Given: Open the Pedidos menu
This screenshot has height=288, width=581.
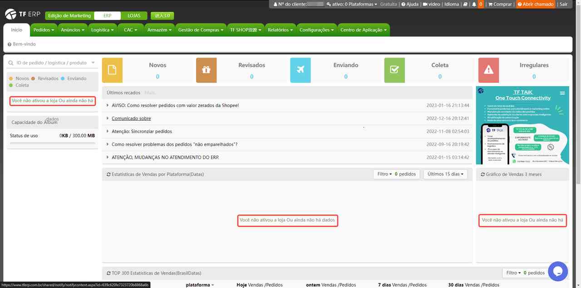Looking at the screenshot, I should [44, 30].
